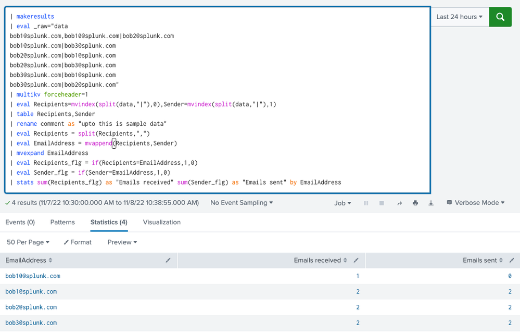Stop the search job

coord(382,203)
